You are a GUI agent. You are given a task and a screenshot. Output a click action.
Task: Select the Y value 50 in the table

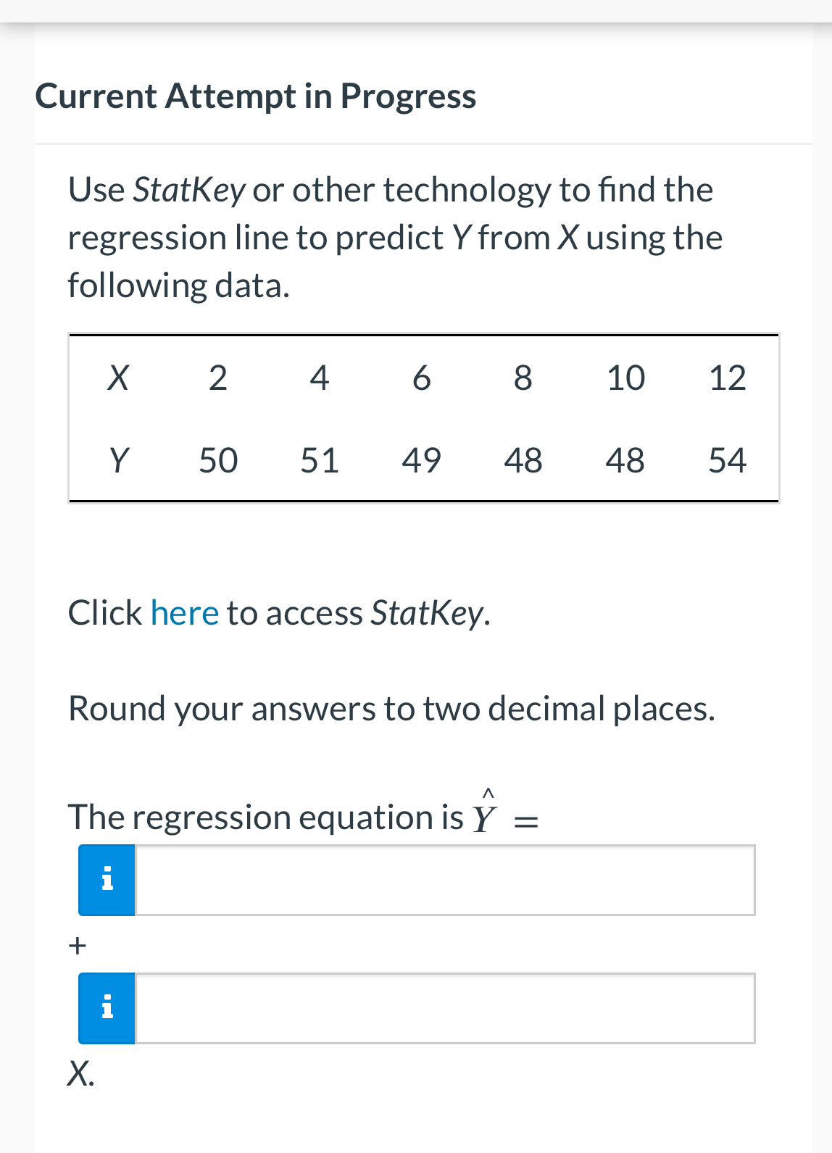click(218, 459)
